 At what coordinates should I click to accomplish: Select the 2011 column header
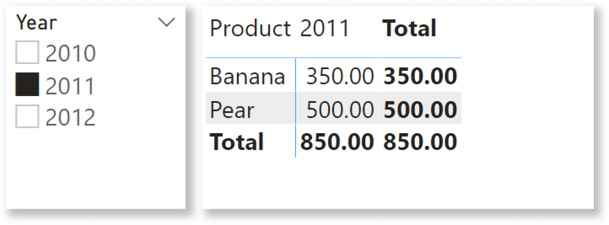coord(325,29)
